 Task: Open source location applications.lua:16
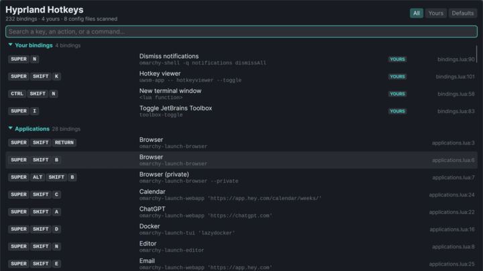(452, 230)
